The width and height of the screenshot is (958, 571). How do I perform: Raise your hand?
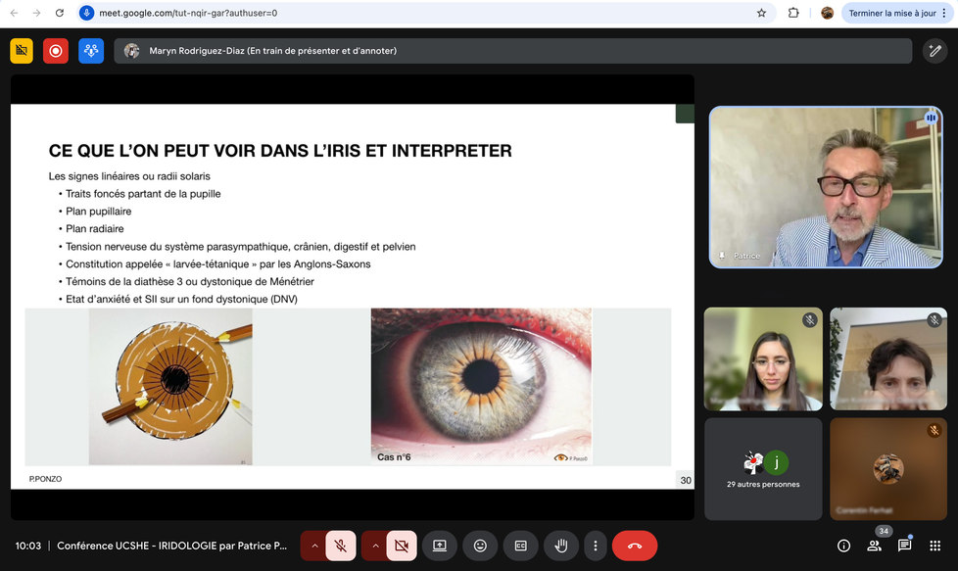(x=561, y=546)
